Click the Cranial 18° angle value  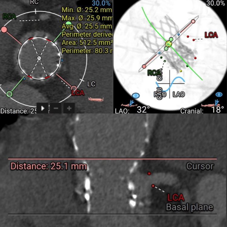(218, 110)
